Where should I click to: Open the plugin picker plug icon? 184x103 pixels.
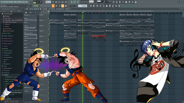tap(110, 6)
